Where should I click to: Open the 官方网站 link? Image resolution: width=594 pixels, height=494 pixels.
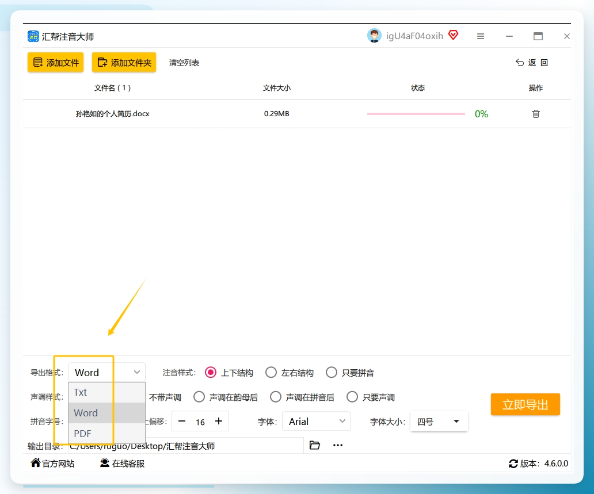click(x=52, y=464)
